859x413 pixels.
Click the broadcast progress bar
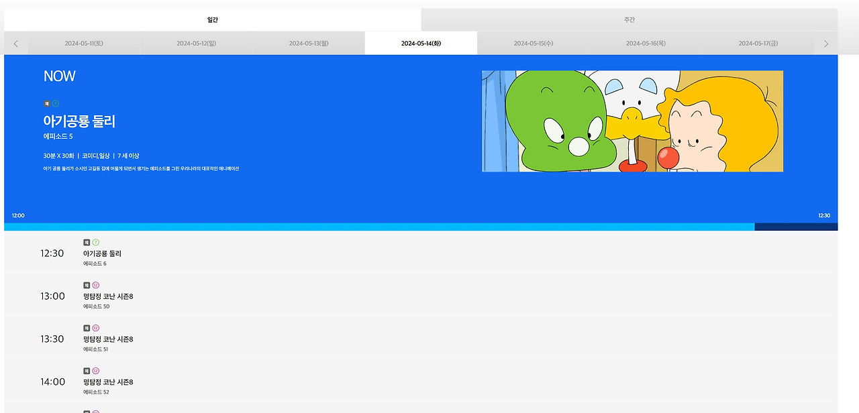[x=421, y=227]
